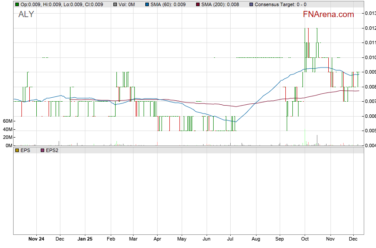Viewport: 376px width, 248px height.
Task: Click the 'Jul' date axis label
Action: pyautogui.click(x=230, y=239)
